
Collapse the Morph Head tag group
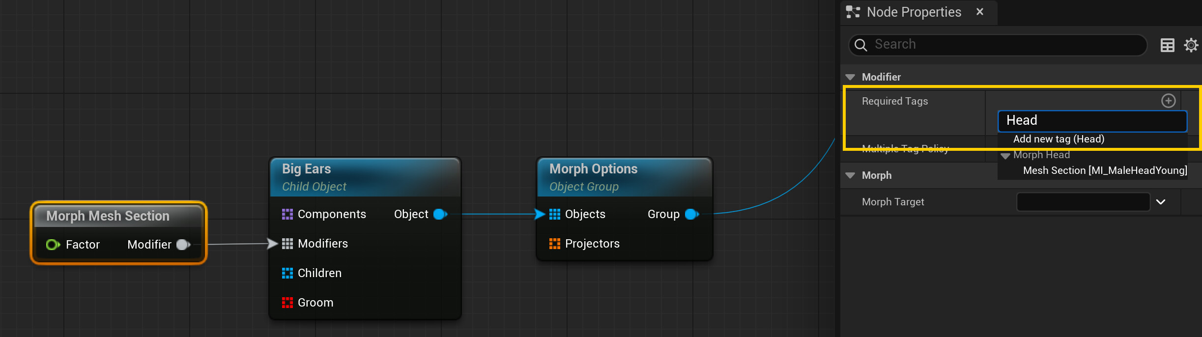coord(1005,155)
